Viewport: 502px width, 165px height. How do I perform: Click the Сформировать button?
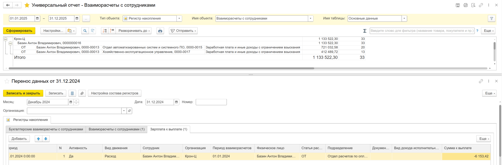(19, 31)
